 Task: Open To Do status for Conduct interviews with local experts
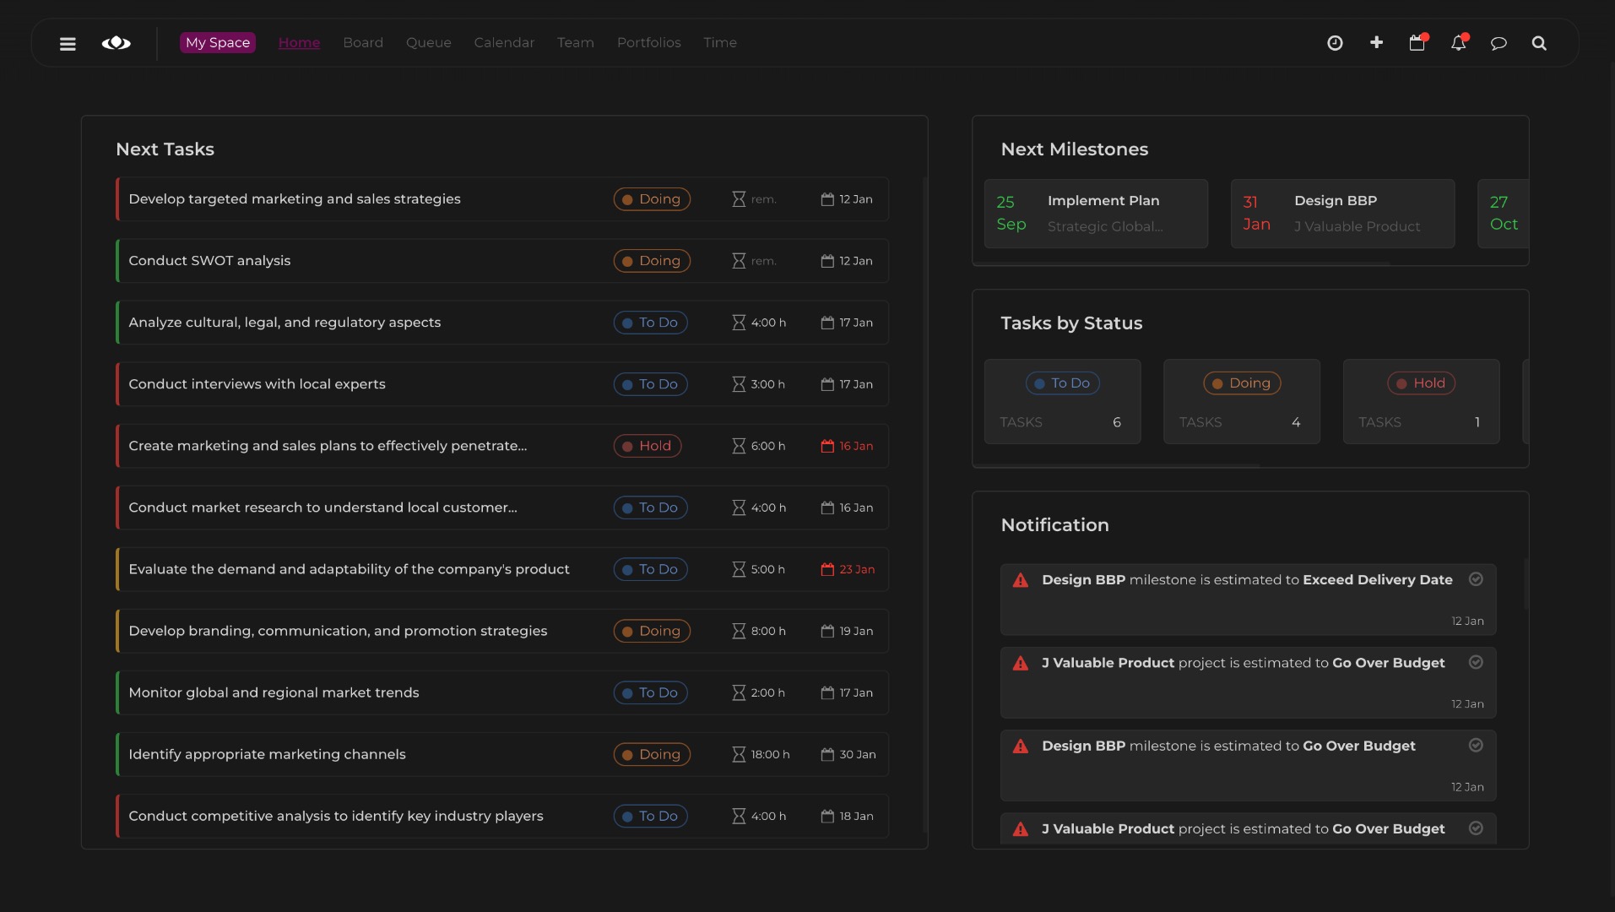point(650,384)
